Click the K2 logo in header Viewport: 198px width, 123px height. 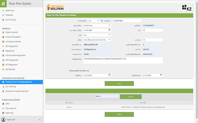click(187, 8)
